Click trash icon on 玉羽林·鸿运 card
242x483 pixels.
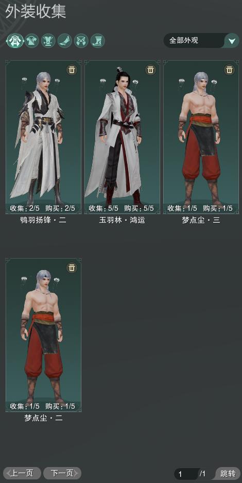click(151, 70)
